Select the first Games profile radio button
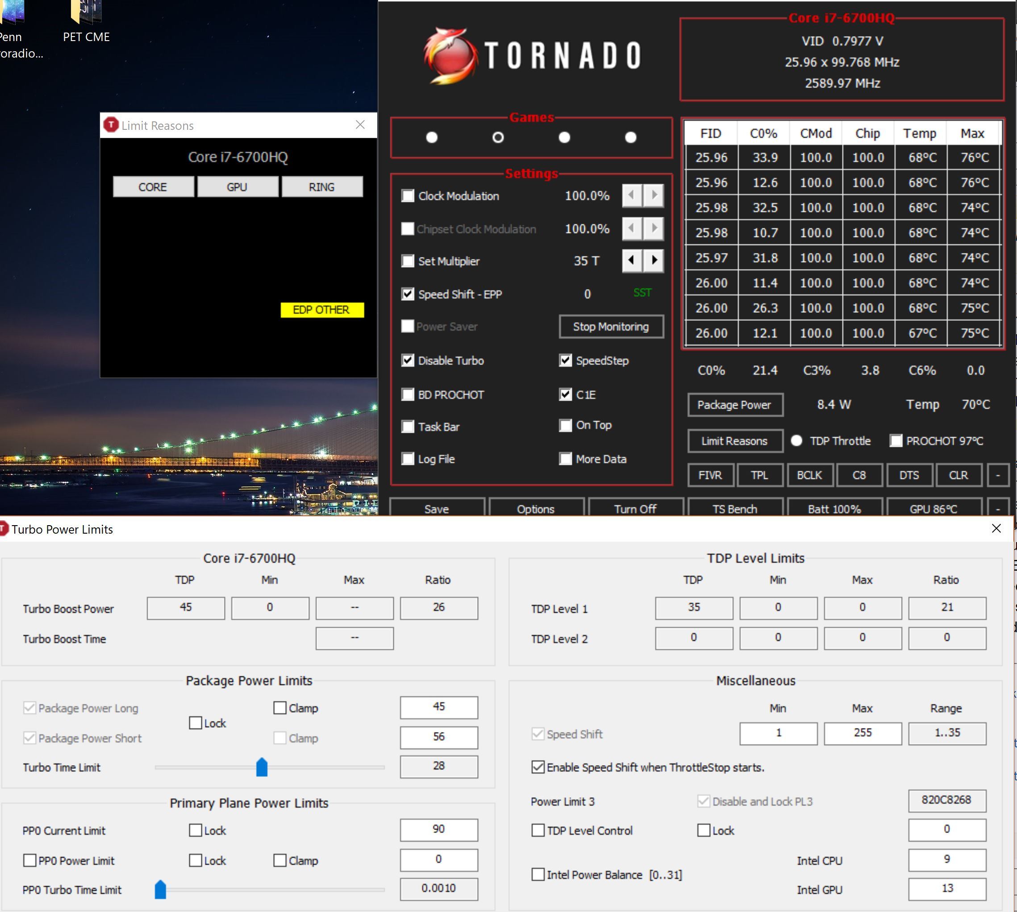 pos(432,137)
